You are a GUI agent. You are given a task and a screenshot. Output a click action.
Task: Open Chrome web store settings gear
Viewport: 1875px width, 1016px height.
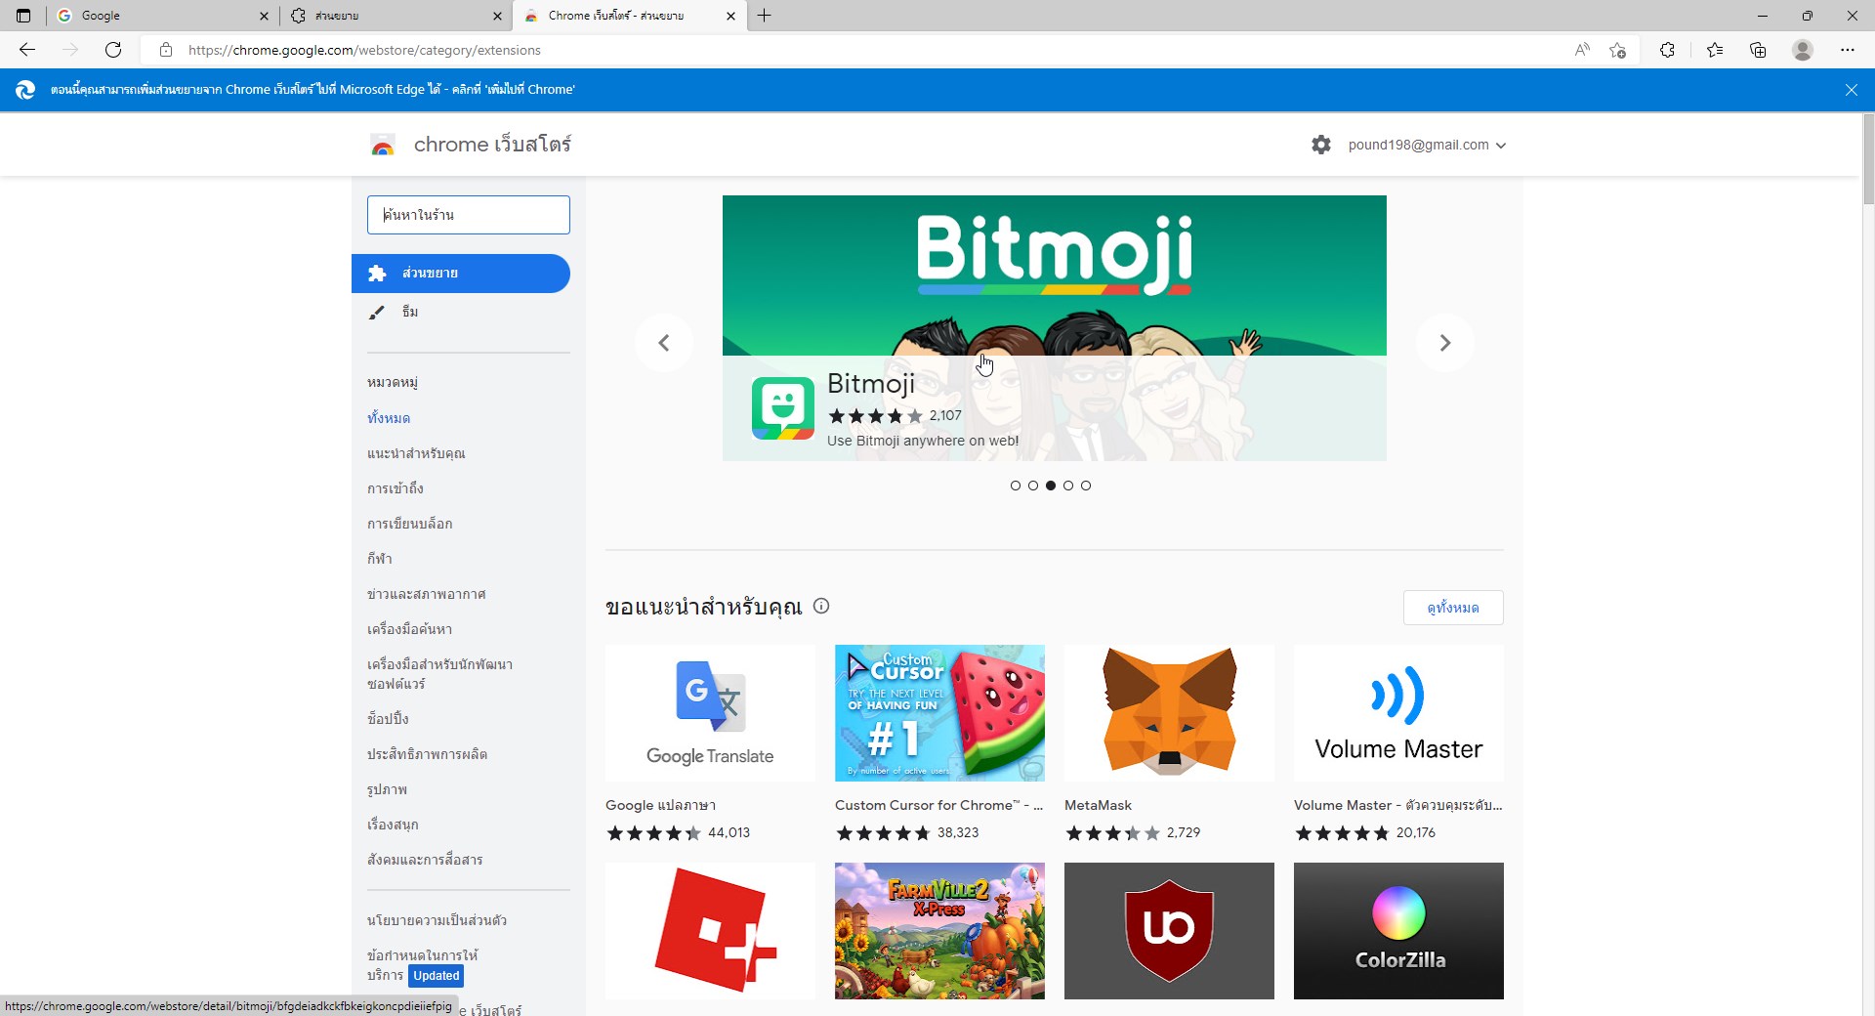click(1321, 145)
